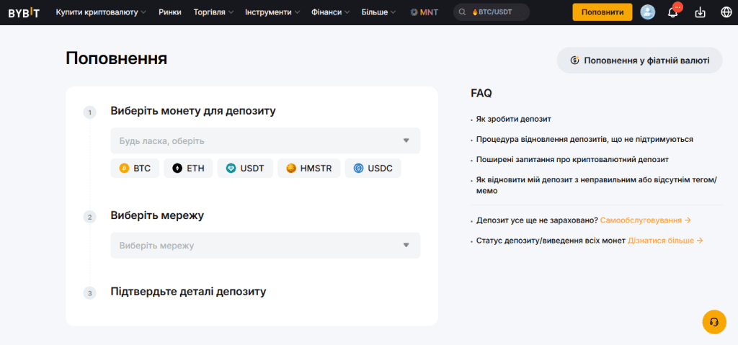Viewport: 738px width, 345px height.
Task: Click Поповнення у фіатній валюті button
Action: [639, 61]
